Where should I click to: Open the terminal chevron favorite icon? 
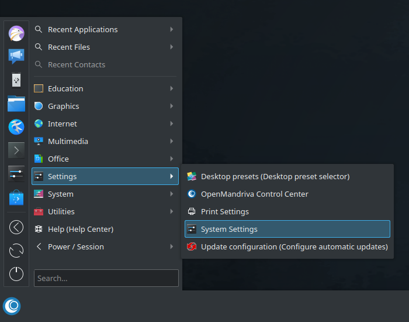pos(16,150)
